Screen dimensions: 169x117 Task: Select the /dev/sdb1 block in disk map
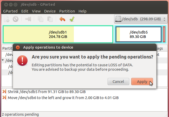(58, 34)
